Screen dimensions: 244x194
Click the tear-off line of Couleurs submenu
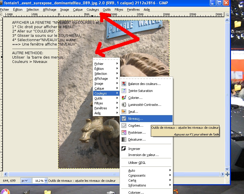146,79
